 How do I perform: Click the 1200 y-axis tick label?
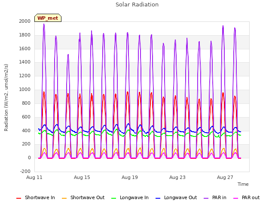coord(25,76)
